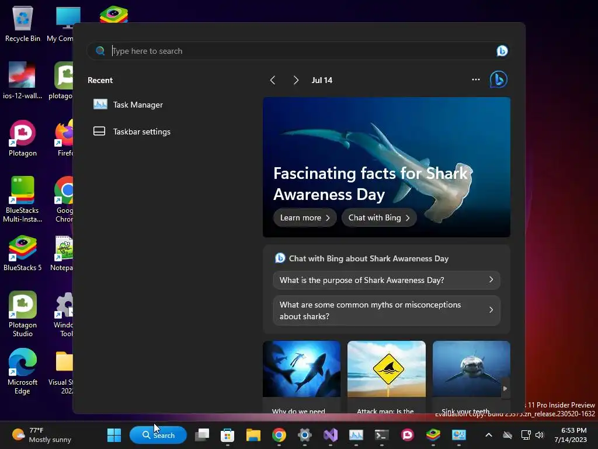Select BlueStacks 5 desktop shortcut

coord(23,253)
